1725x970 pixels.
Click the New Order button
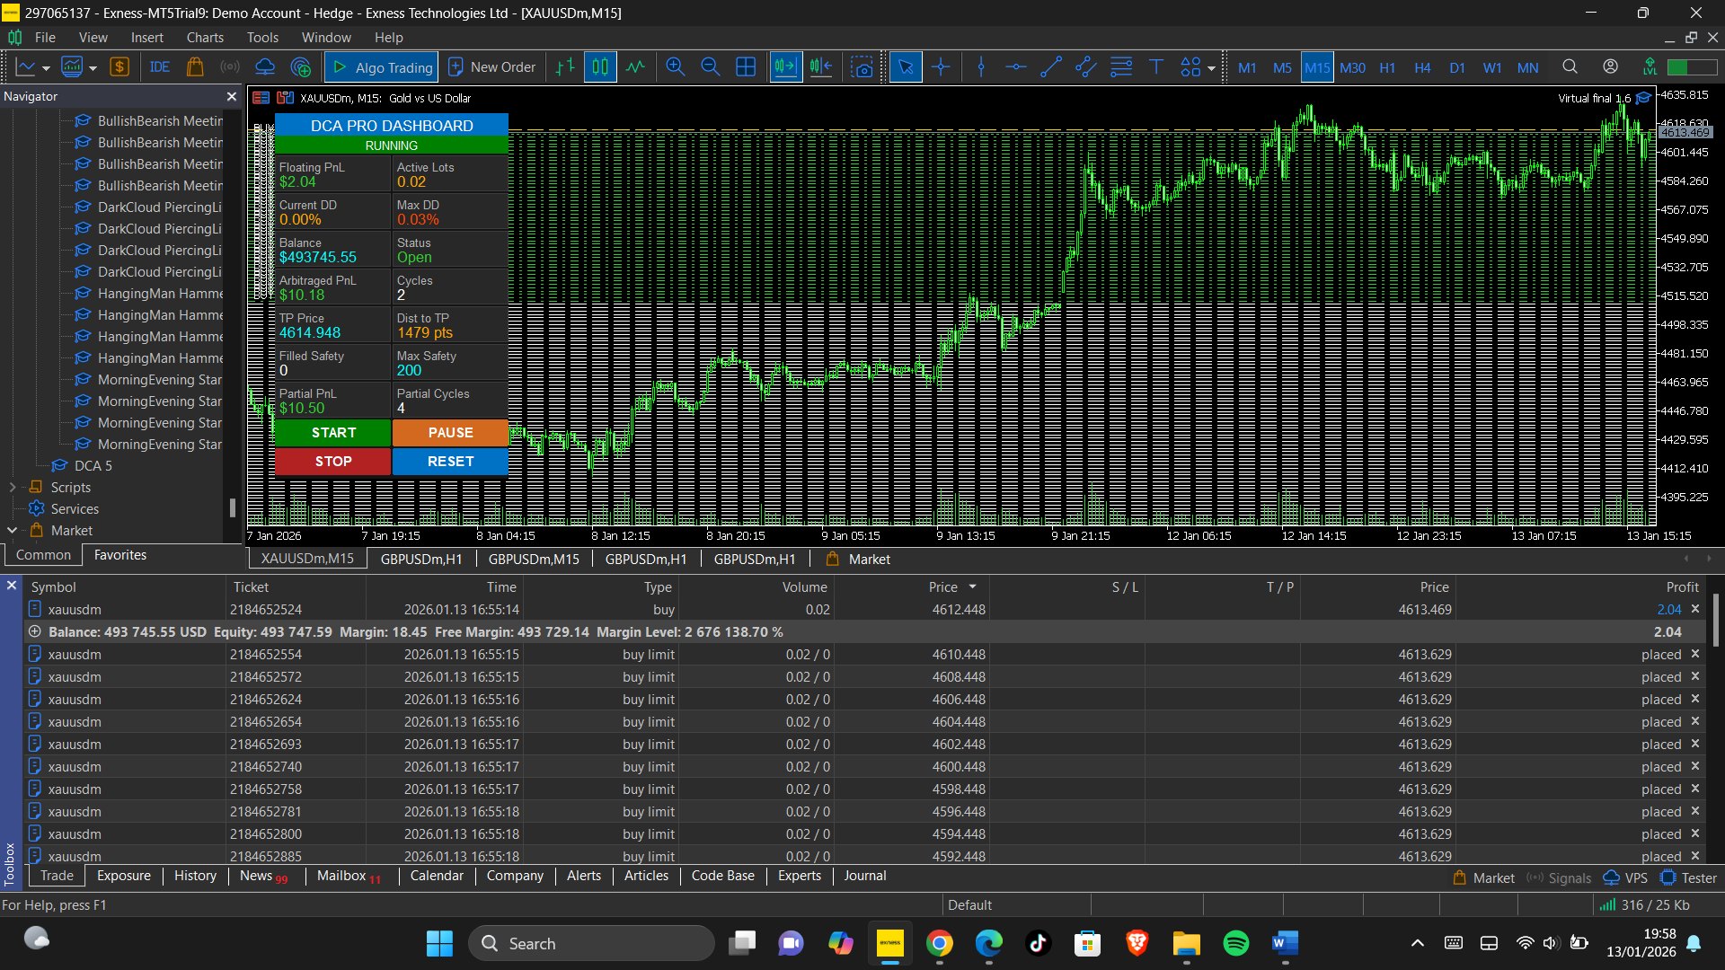pos(491,67)
